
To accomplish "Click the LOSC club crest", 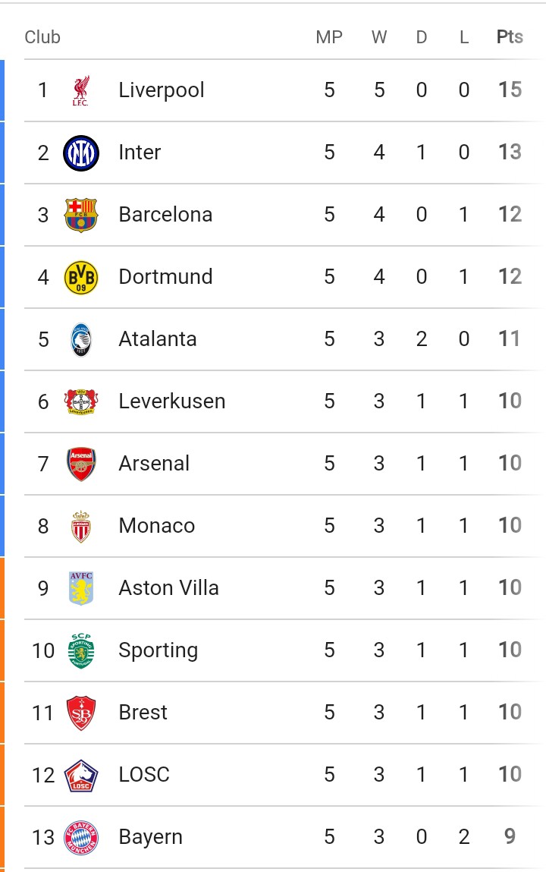I will pyautogui.click(x=81, y=775).
